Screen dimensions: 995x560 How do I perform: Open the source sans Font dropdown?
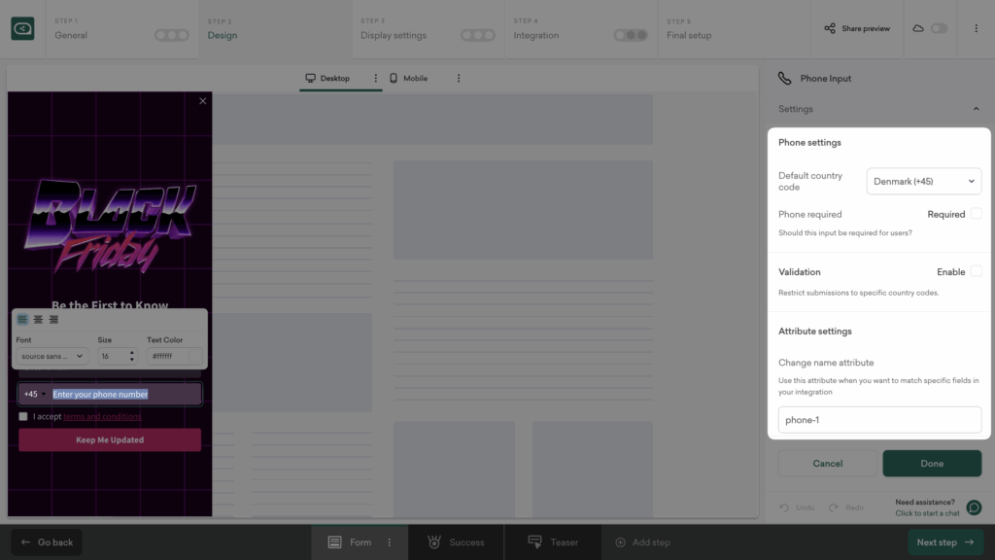click(x=52, y=356)
